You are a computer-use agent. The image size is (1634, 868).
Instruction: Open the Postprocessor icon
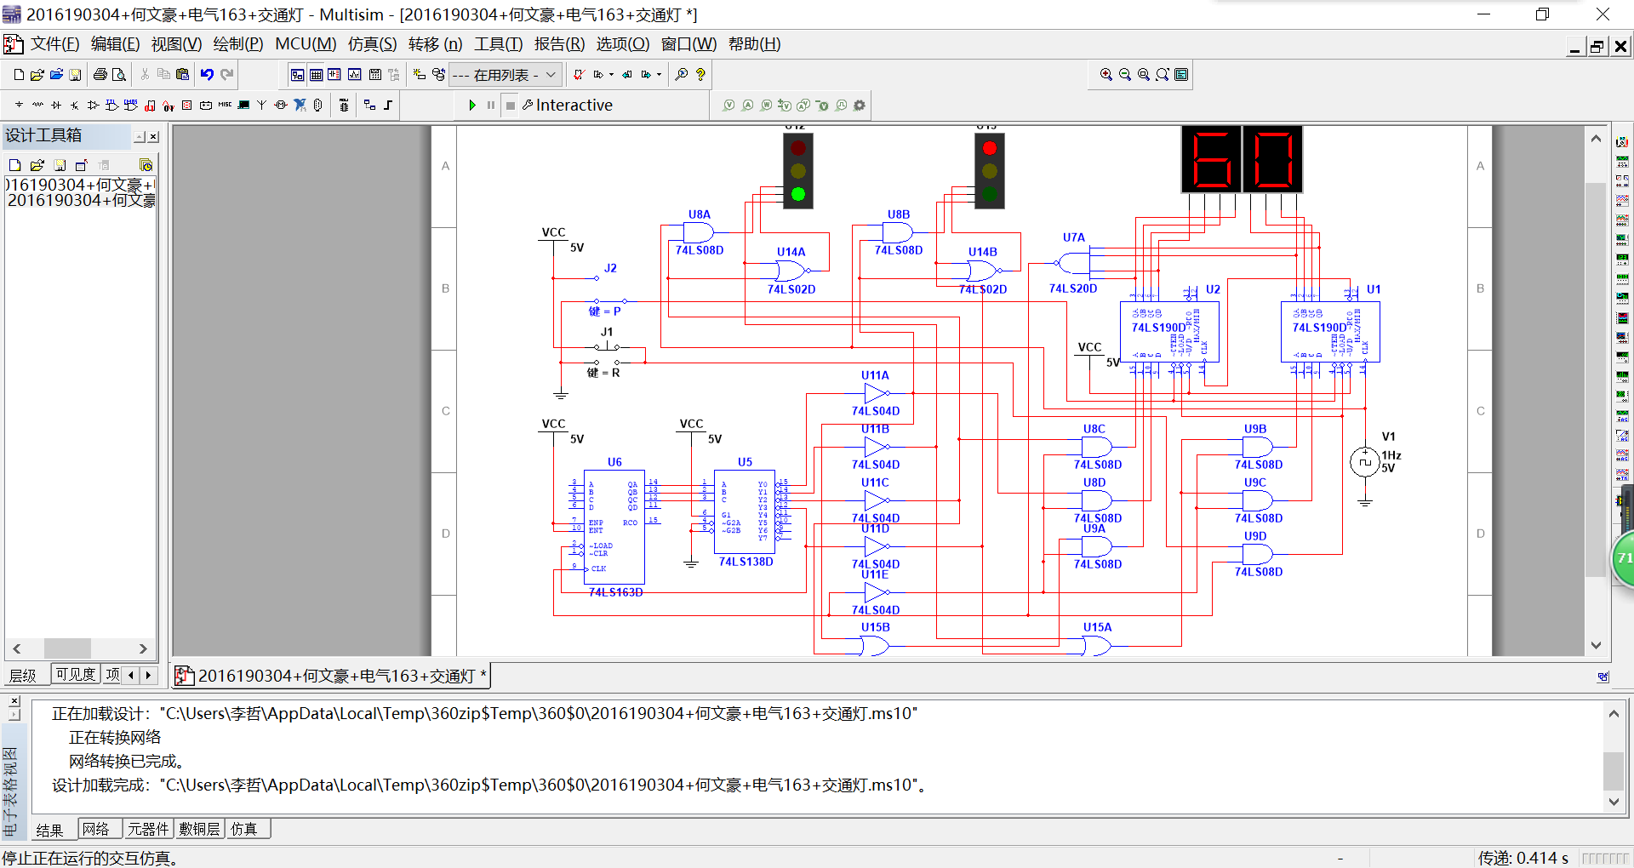click(x=374, y=75)
